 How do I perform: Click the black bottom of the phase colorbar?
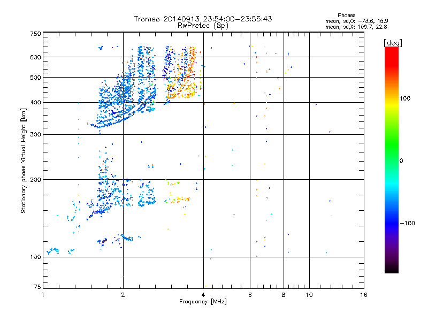[x=392, y=269]
